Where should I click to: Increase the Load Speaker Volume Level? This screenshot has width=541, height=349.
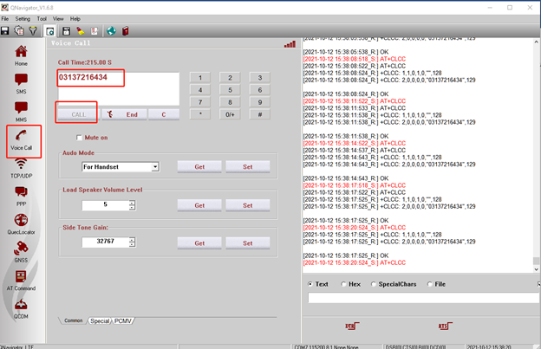pos(132,203)
